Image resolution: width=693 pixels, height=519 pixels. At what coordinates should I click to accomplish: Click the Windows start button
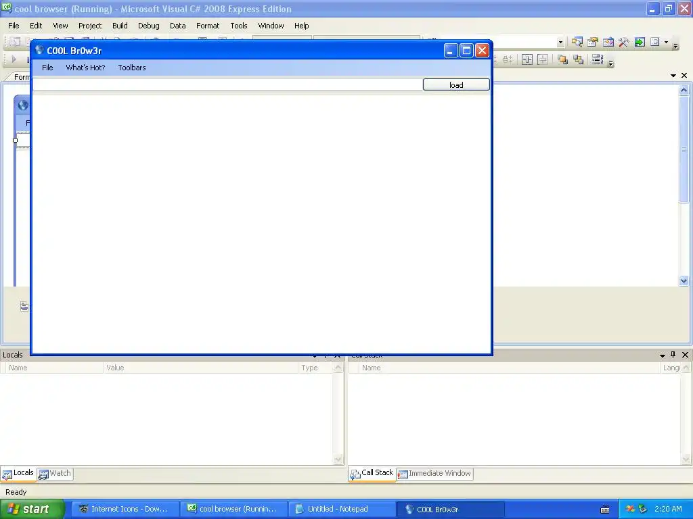tap(32, 509)
